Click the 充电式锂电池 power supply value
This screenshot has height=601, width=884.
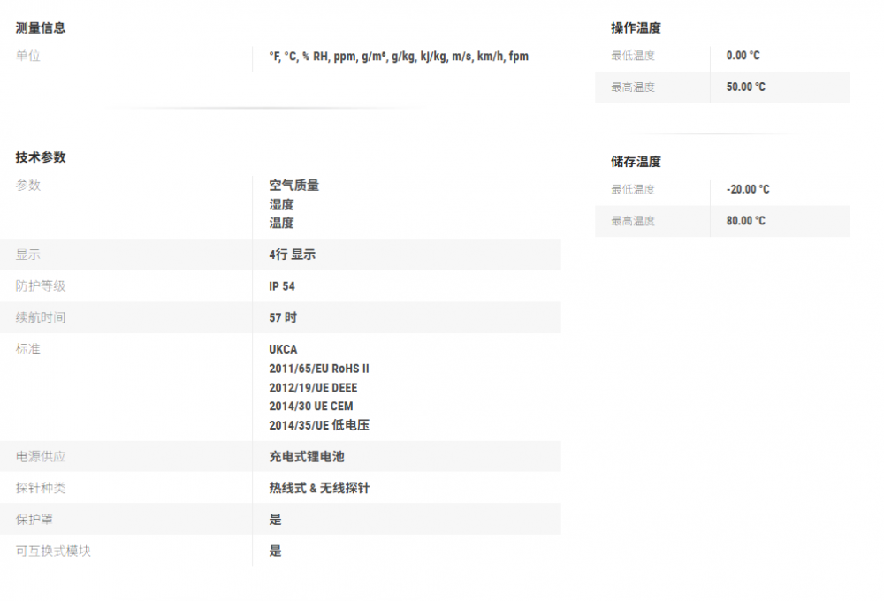pyautogui.click(x=307, y=457)
